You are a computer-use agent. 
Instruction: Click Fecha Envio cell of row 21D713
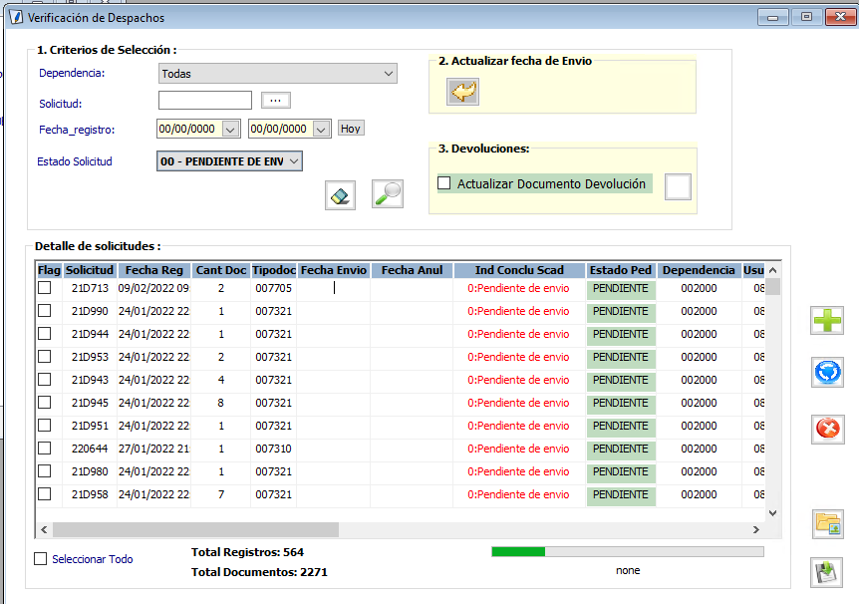tap(334, 288)
